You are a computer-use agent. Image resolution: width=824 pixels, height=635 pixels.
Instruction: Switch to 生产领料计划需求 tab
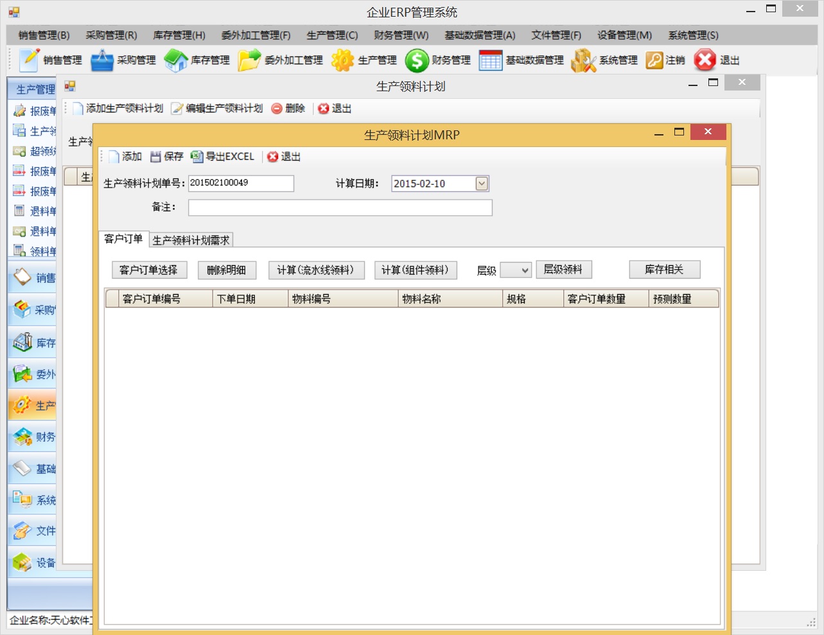click(191, 240)
